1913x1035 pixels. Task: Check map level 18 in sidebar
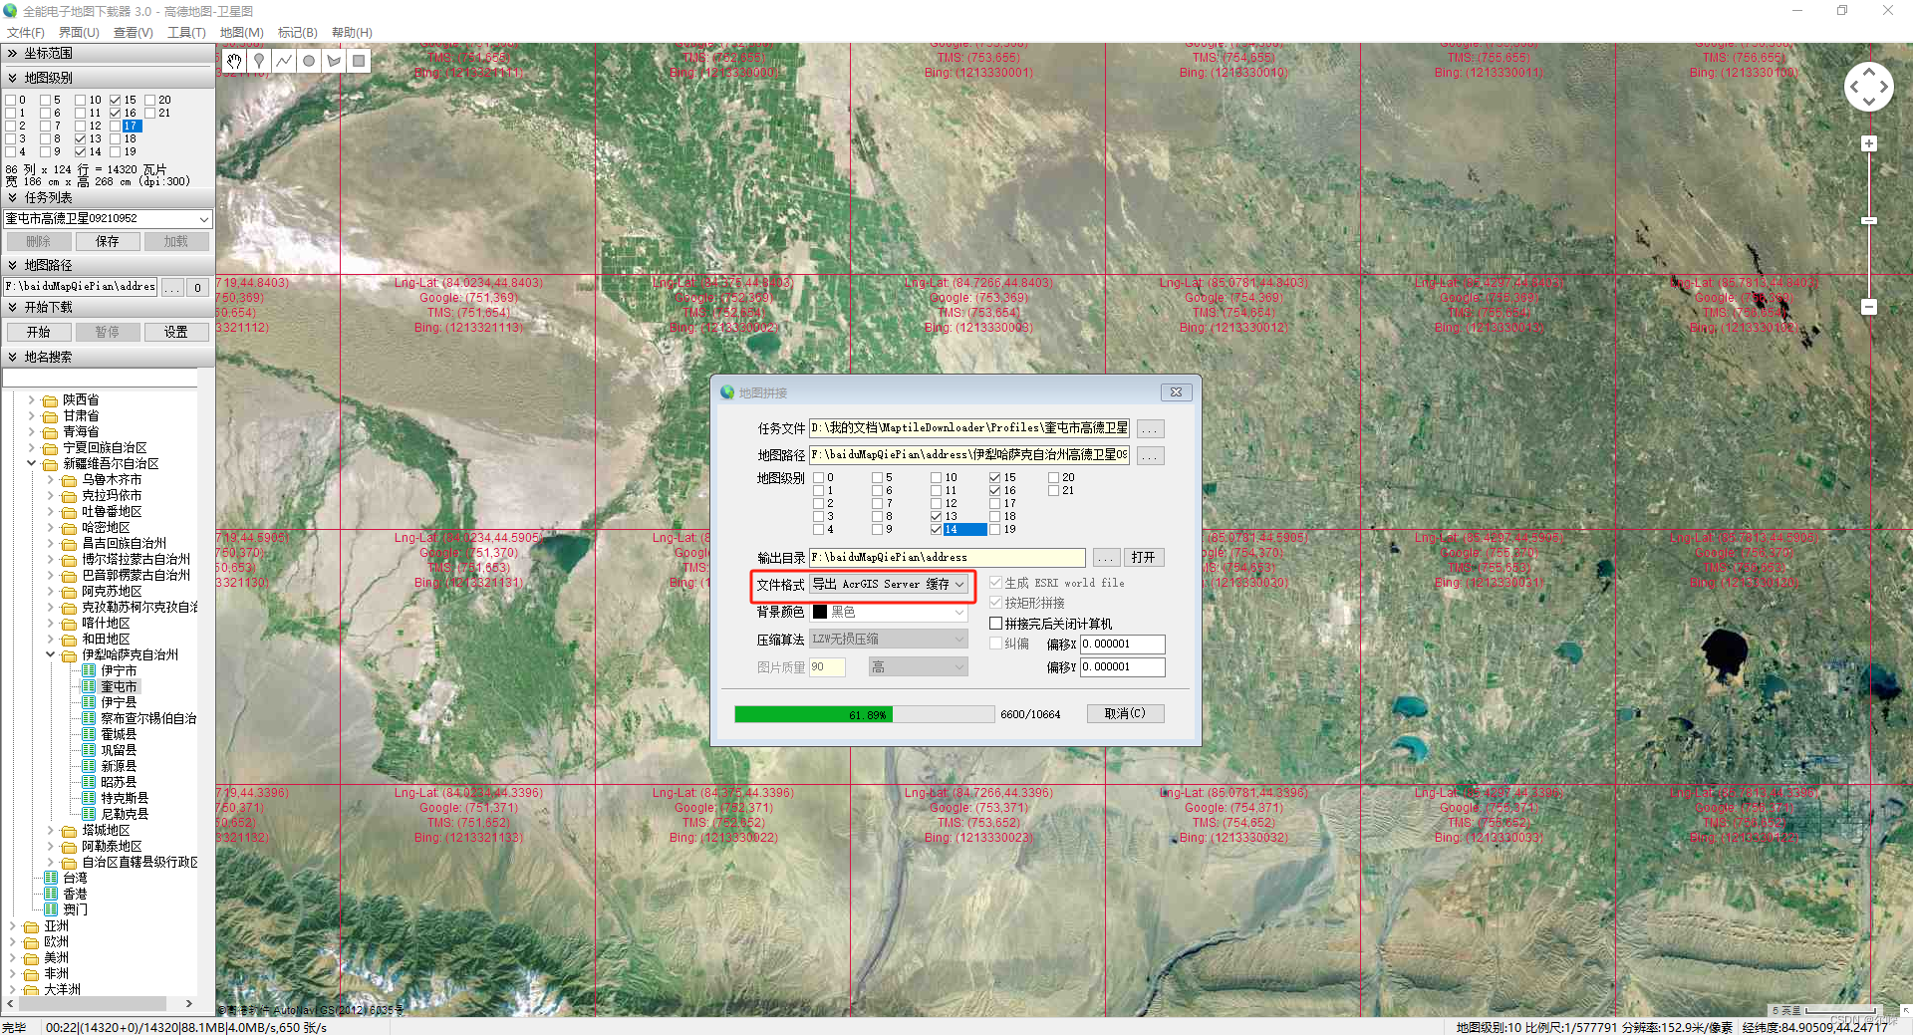point(116,138)
